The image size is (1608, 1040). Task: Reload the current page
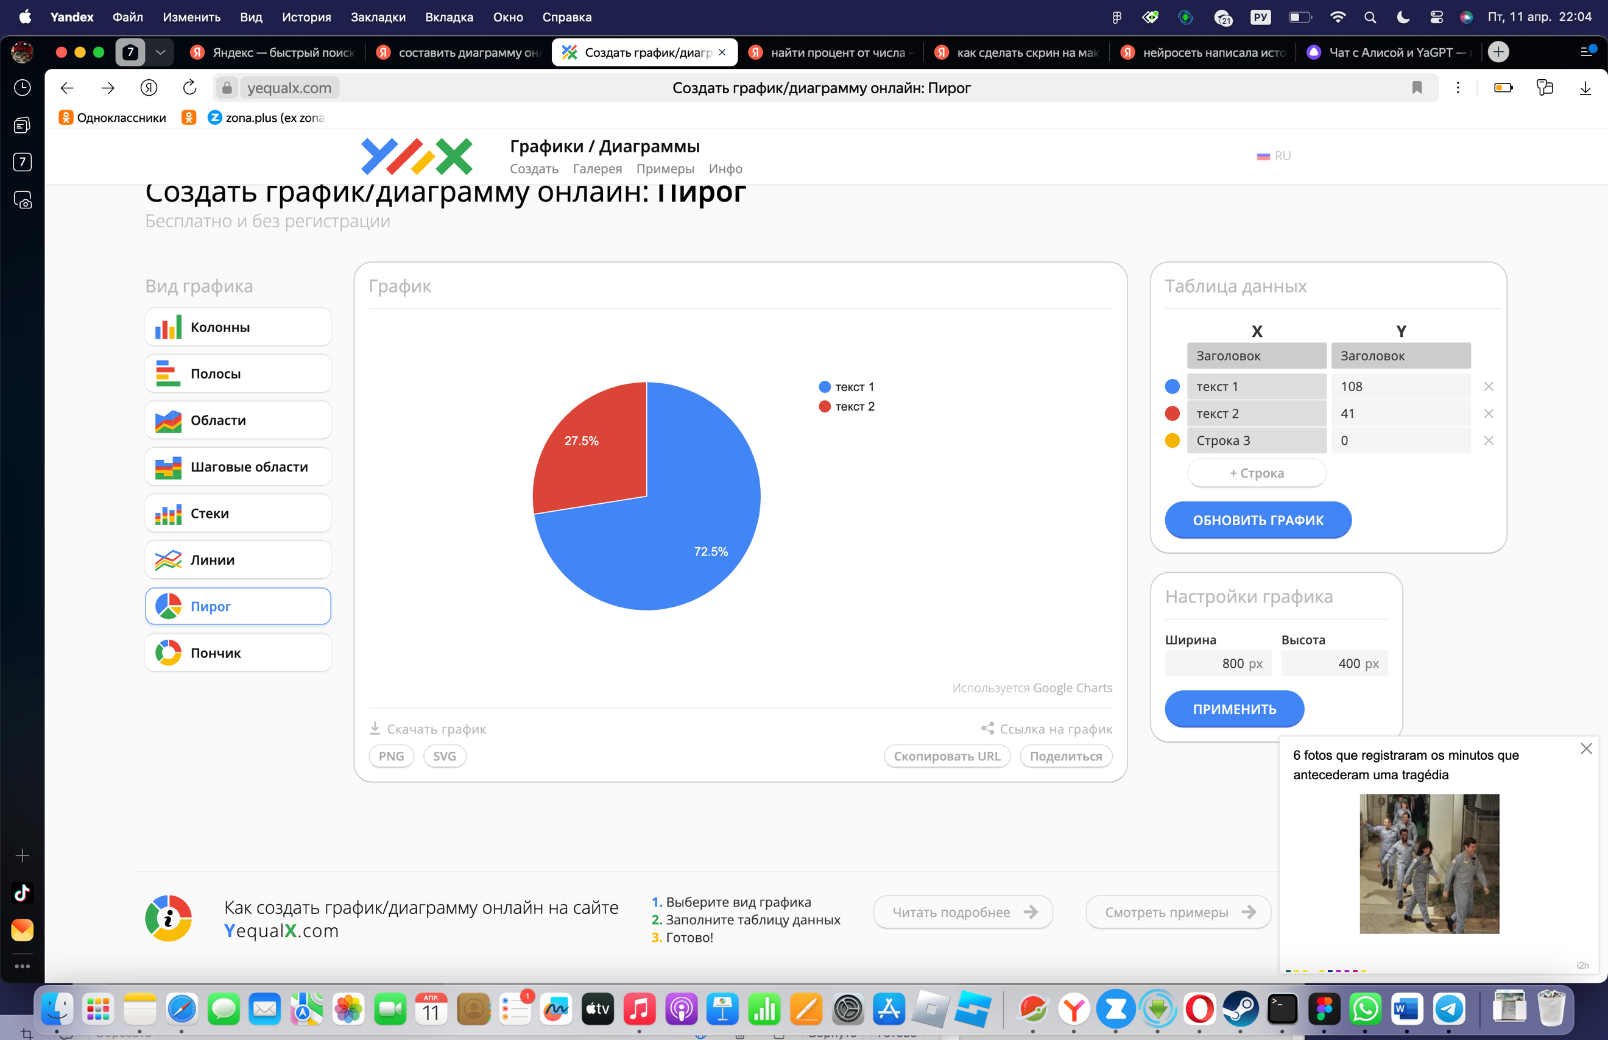pos(189,88)
